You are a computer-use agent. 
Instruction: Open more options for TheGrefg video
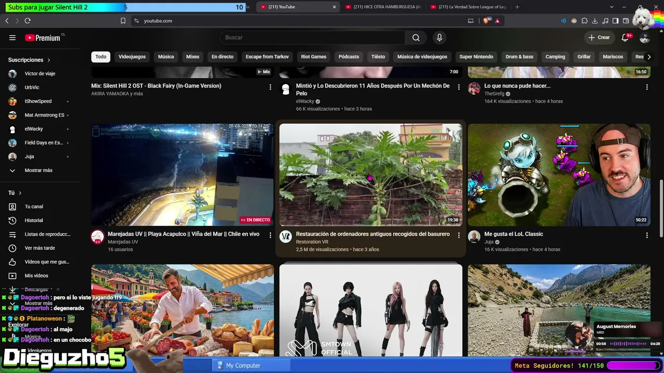(647, 87)
